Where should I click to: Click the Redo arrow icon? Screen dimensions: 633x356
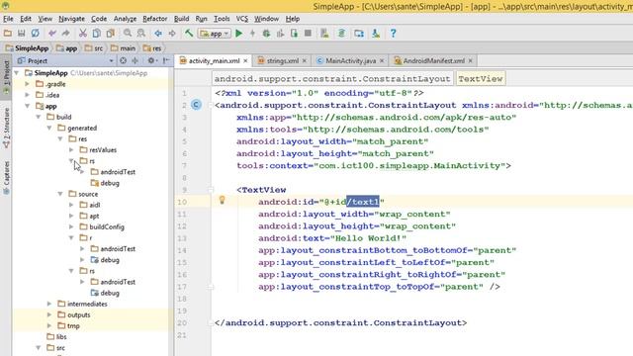pyautogui.click(x=66, y=34)
